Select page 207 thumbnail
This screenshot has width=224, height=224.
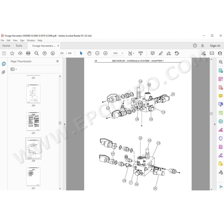[x=33, y=176]
